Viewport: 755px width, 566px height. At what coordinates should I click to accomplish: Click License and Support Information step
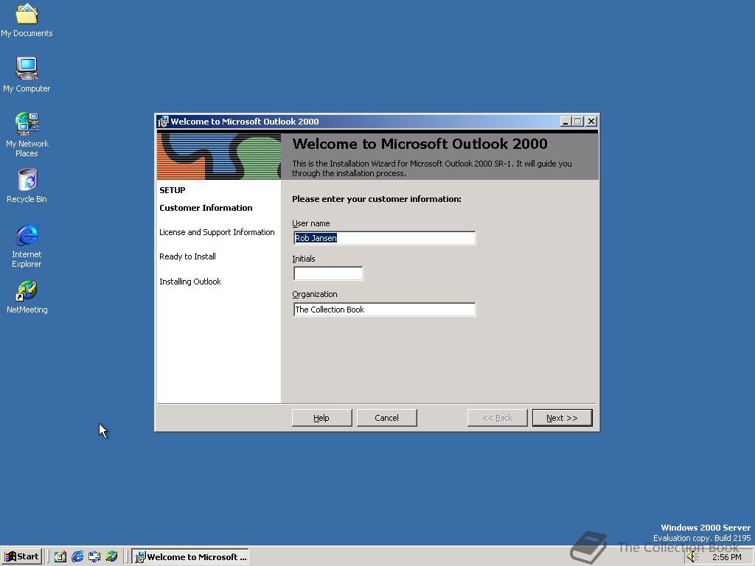pos(218,232)
